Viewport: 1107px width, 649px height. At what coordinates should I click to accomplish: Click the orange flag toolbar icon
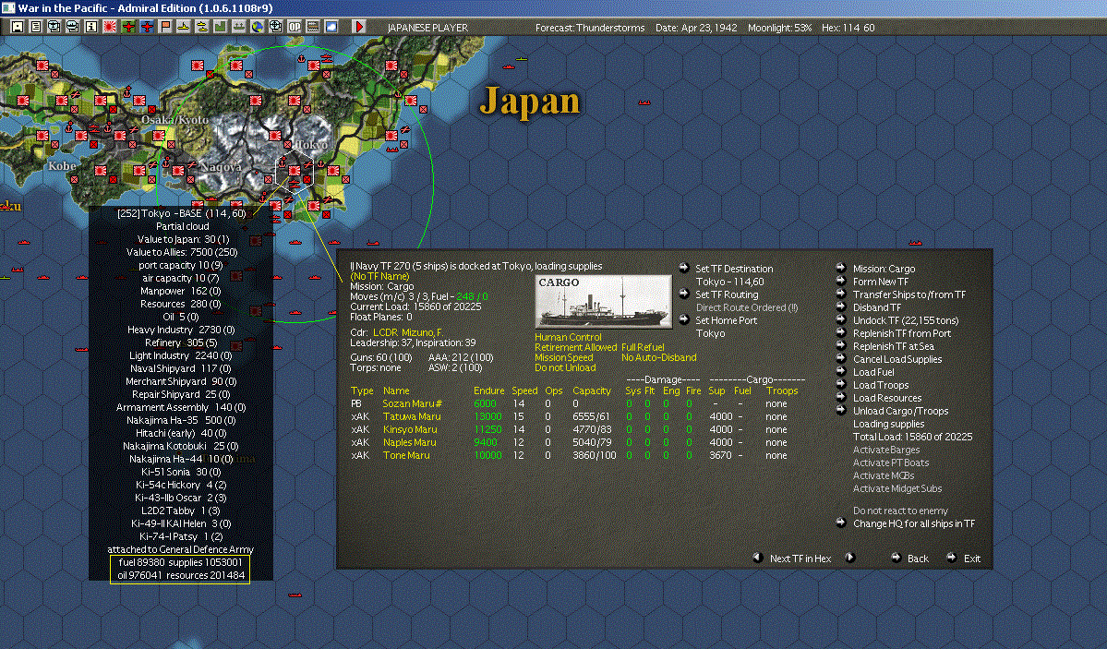pos(165,27)
